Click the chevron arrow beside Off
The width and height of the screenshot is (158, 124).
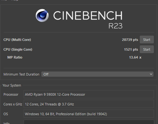point(151,74)
